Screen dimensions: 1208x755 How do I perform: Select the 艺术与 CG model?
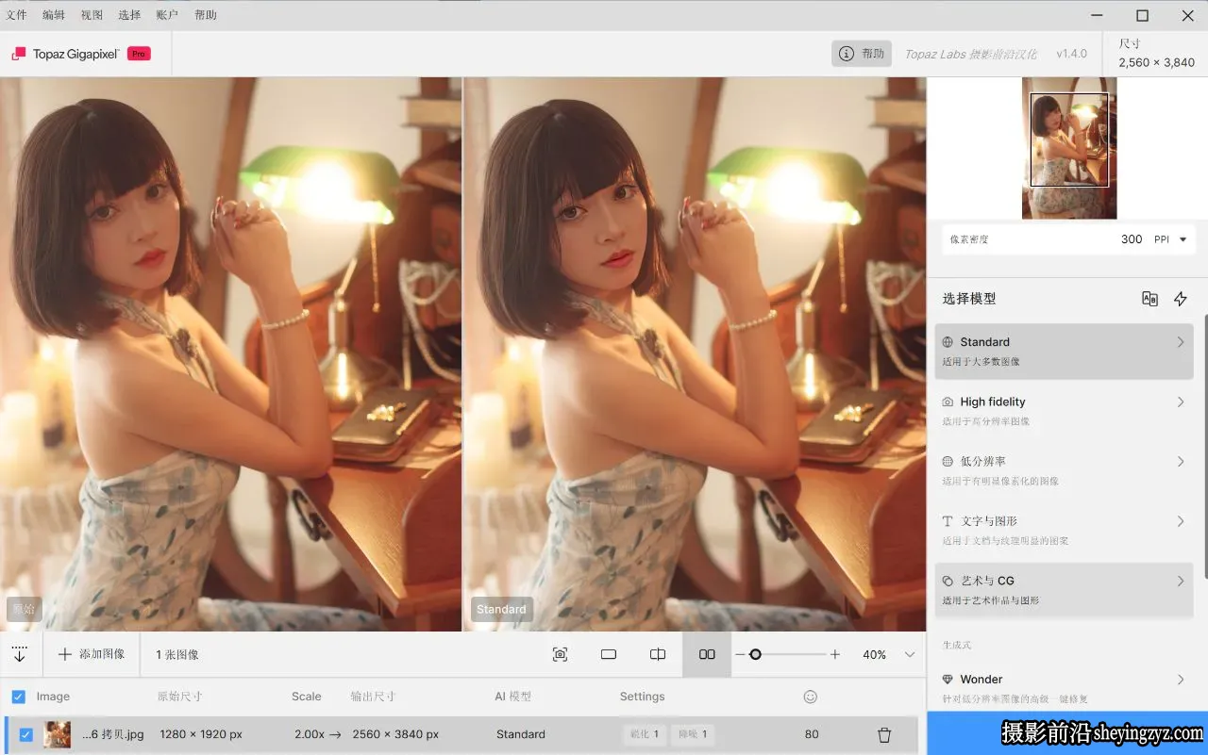[x=1064, y=590]
